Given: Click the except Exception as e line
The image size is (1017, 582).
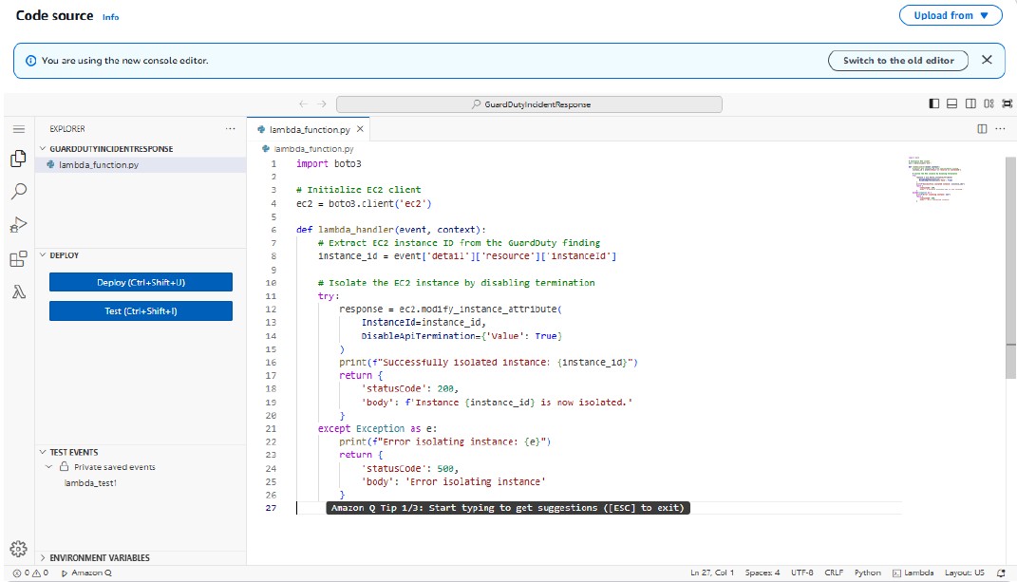Looking at the screenshot, I should click(x=378, y=429).
